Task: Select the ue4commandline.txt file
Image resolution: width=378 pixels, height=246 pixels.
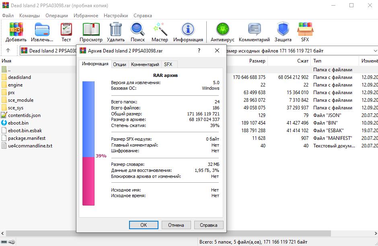Action: pos(30,146)
